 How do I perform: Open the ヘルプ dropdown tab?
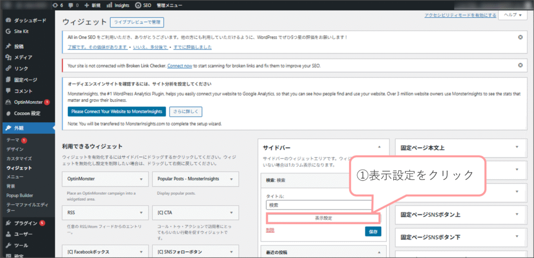coord(512,16)
